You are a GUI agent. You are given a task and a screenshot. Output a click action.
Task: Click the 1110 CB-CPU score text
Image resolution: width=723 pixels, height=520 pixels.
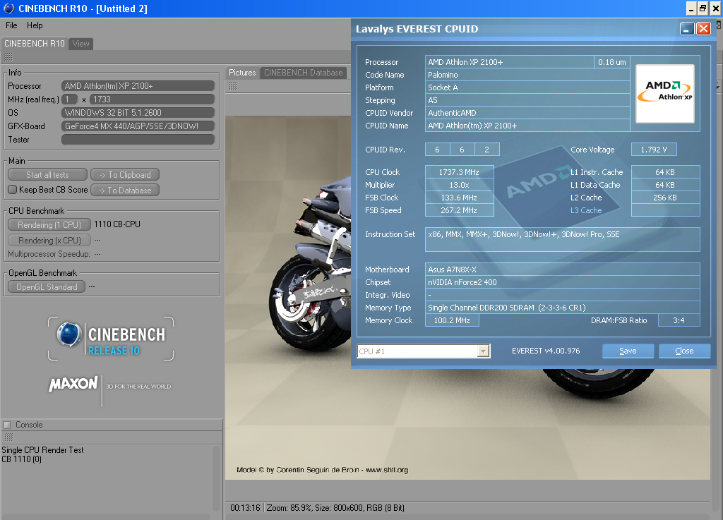(x=117, y=224)
